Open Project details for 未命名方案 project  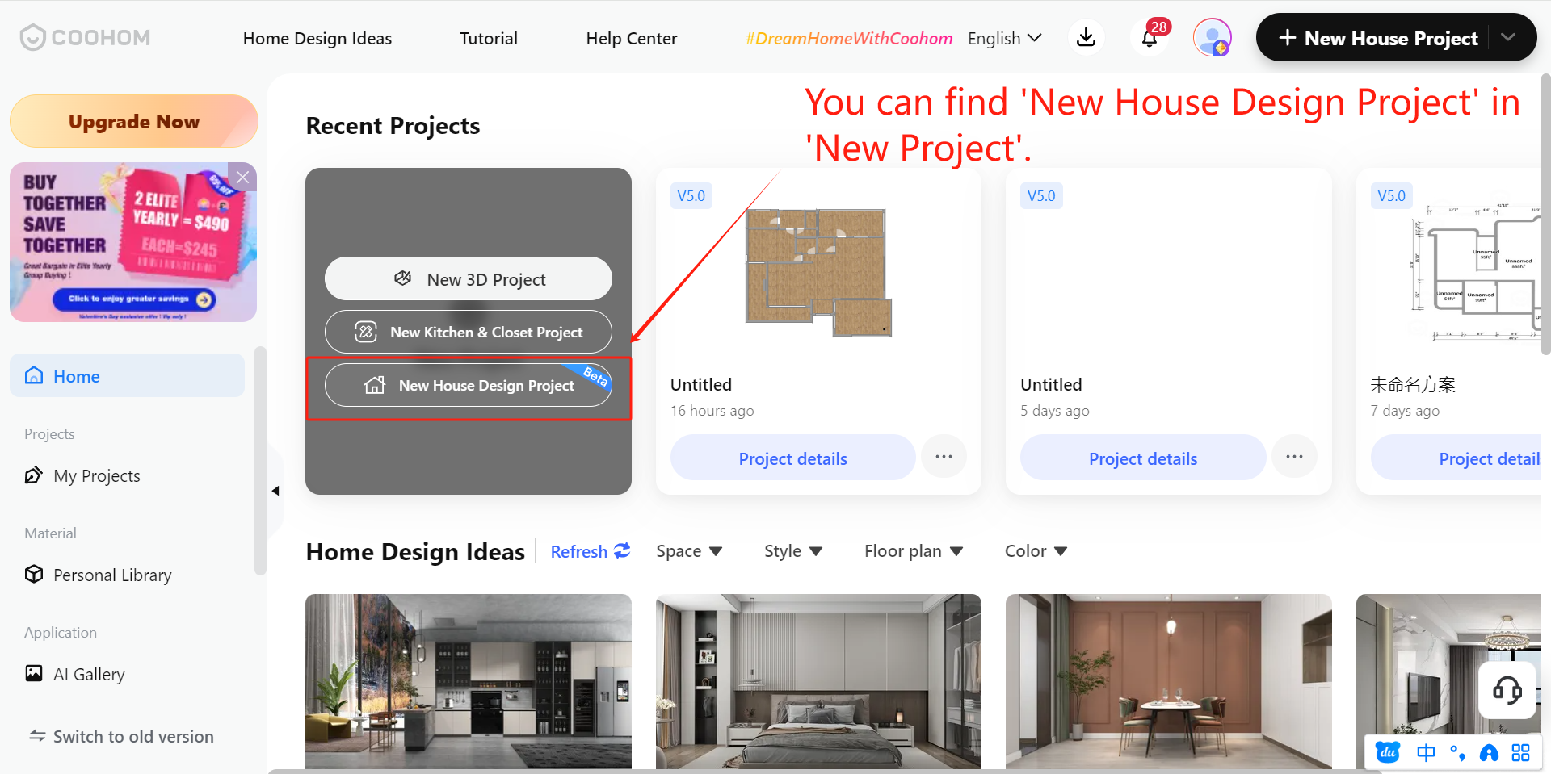tap(1456, 458)
